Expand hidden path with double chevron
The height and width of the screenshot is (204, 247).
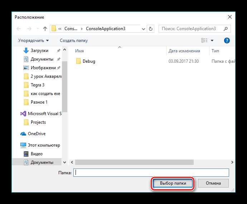point(60,29)
